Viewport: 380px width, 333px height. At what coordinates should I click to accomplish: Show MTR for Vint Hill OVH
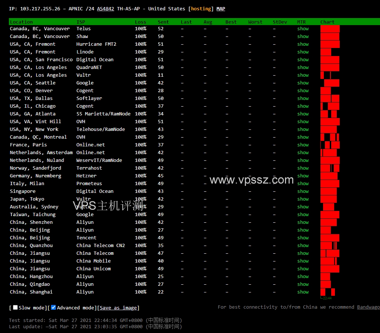[303, 121]
